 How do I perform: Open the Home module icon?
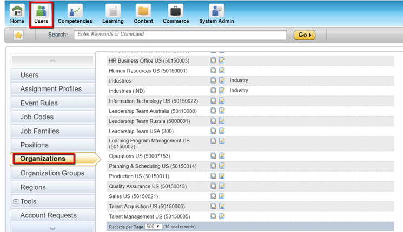pyautogui.click(x=17, y=13)
